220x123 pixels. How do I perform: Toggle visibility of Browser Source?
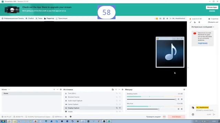(120, 97)
